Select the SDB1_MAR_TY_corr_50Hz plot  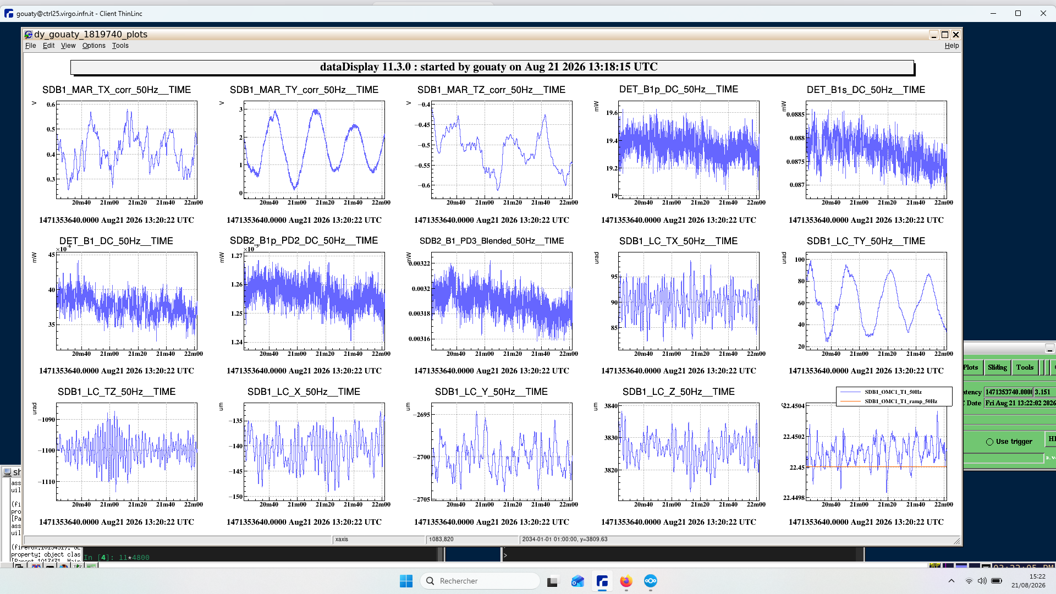[x=314, y=150]
